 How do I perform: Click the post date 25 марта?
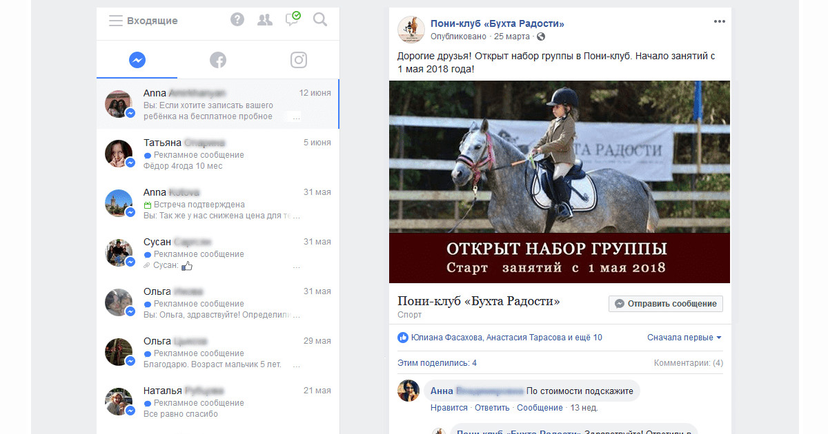coord(512,37)
